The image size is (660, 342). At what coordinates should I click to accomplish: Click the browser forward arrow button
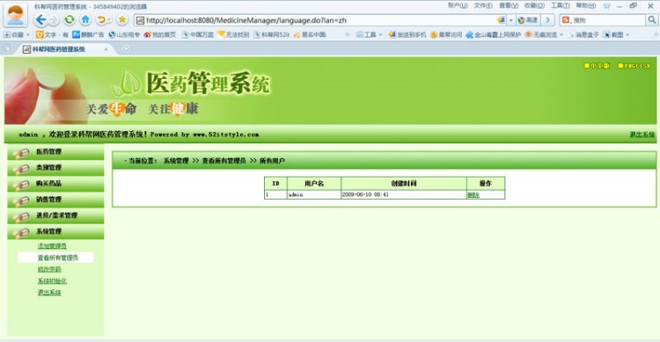coord(54,19)
